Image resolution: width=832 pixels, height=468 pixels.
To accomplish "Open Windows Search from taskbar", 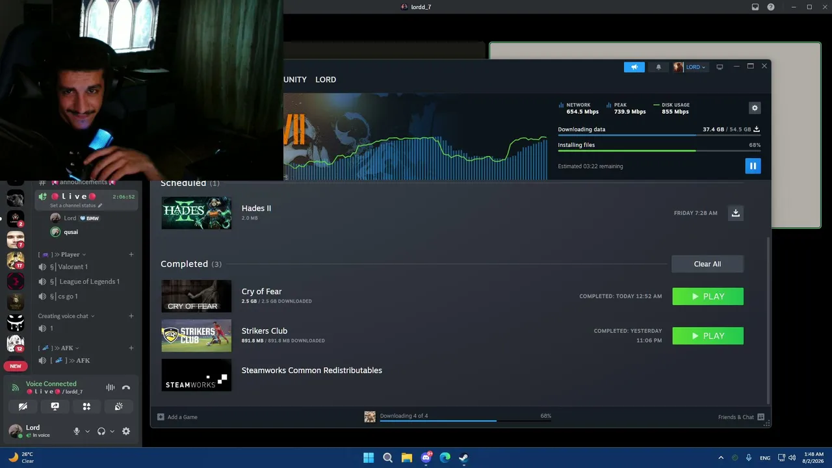I will pyautogui.click(x=387, y=458).
